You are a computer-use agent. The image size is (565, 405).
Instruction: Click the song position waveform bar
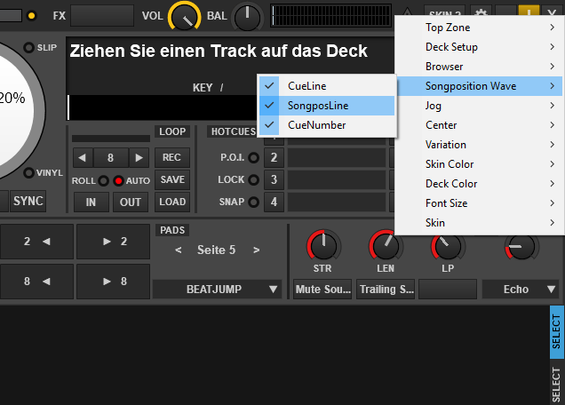163,107
